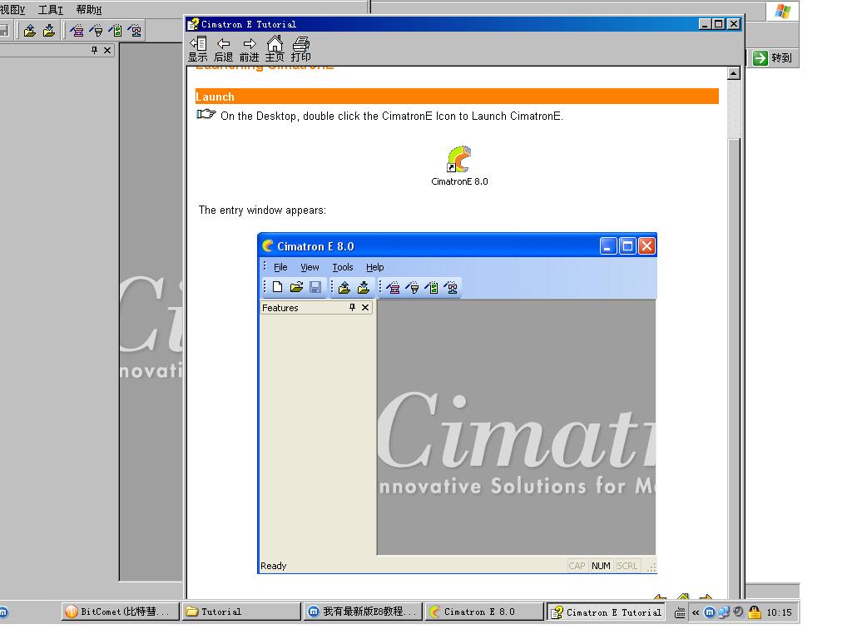
Task: Maximize the Cimatron E Tutorial window
Action: point(718,24)
